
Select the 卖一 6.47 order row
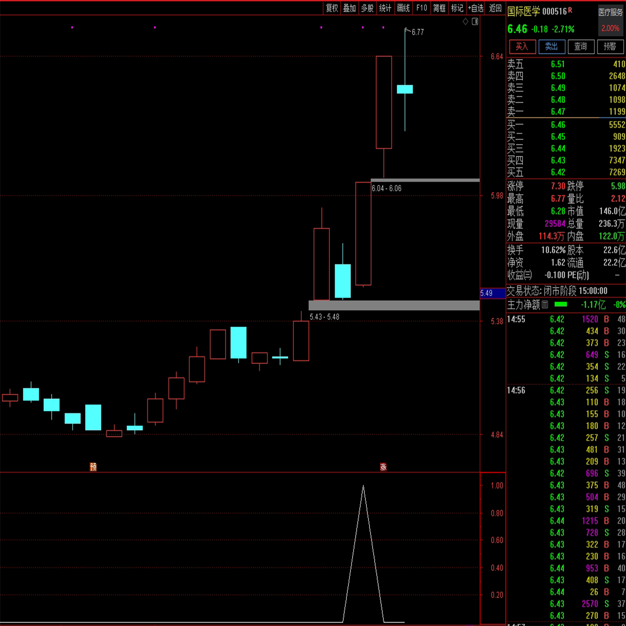click(x=566, y=111)
